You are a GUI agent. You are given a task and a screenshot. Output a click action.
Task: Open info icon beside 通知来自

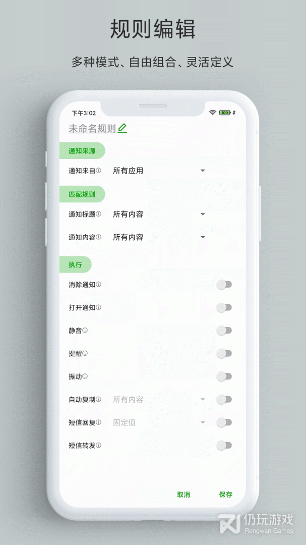99,171
